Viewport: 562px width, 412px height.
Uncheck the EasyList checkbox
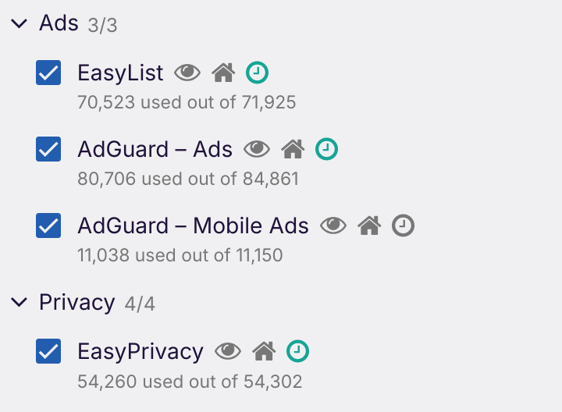[x=48, y=73]
